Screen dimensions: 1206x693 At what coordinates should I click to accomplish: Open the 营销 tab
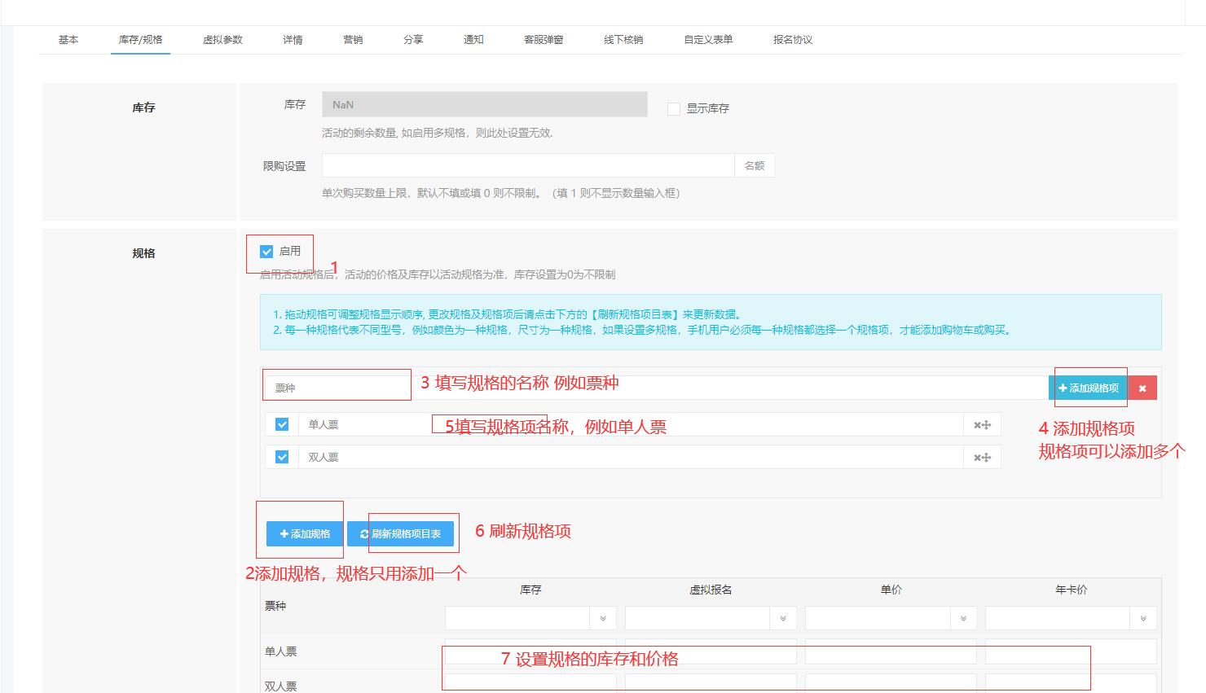(x=353, y=40)
